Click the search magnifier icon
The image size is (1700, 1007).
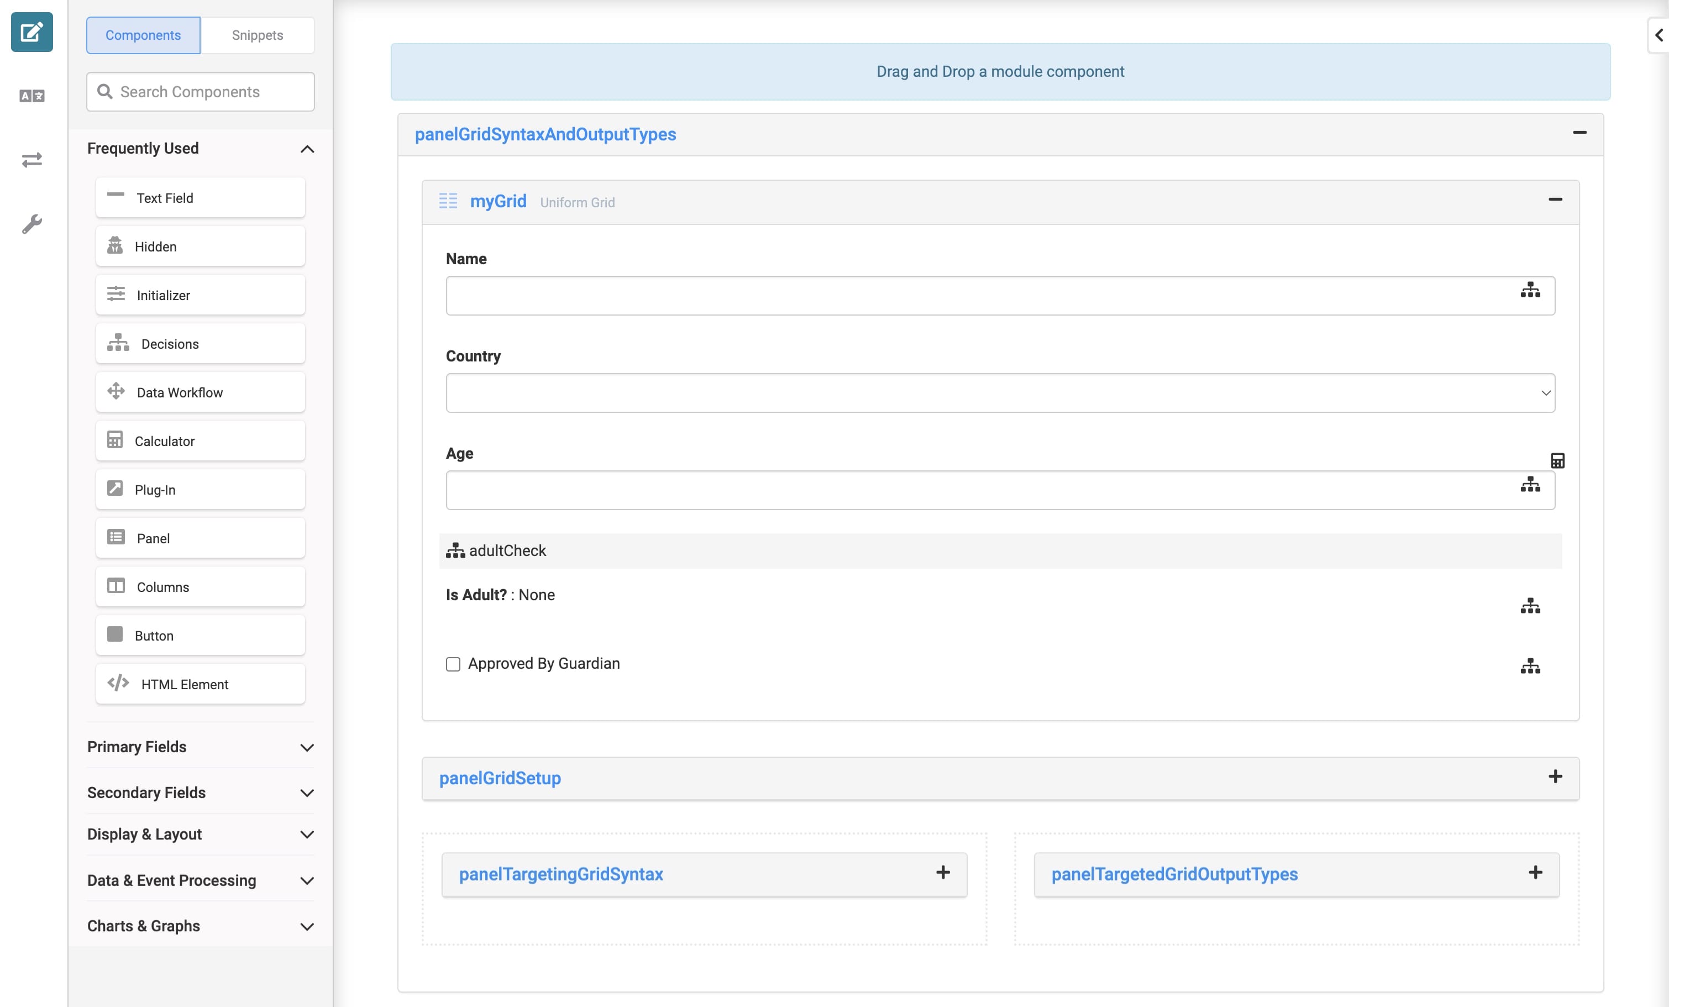tap(104, 91)
